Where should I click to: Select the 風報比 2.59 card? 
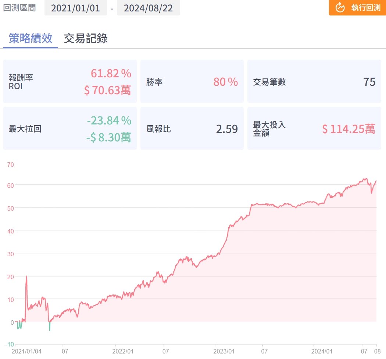192,129
